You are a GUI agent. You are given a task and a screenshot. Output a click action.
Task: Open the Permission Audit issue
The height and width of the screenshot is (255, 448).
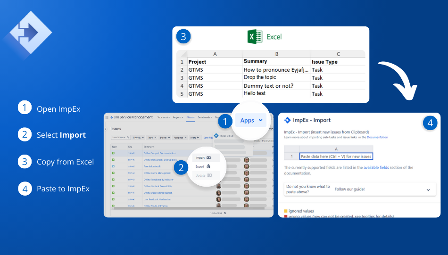point(152,166)
